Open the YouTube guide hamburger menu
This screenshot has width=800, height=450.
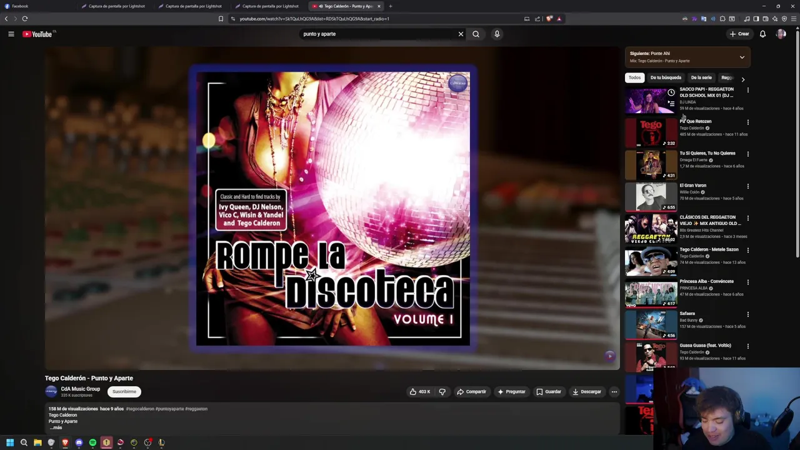tap(11, 34)
